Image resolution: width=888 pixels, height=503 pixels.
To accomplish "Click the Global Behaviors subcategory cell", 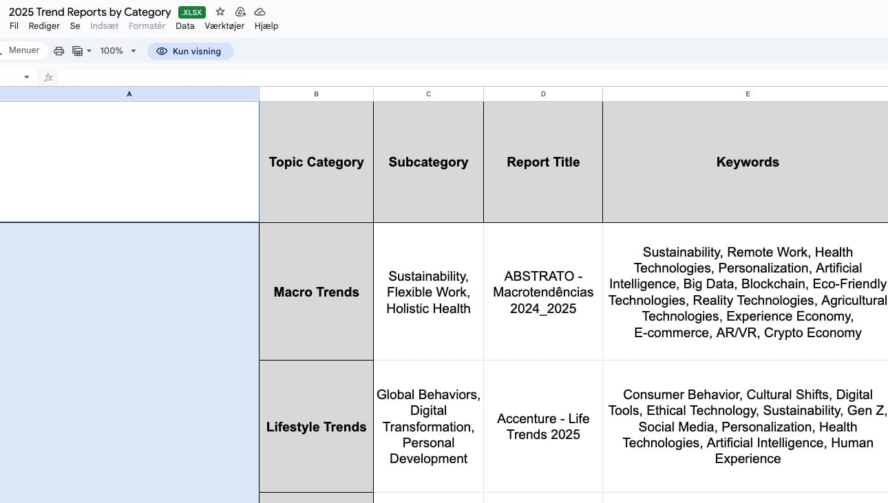I will (428, 427).
